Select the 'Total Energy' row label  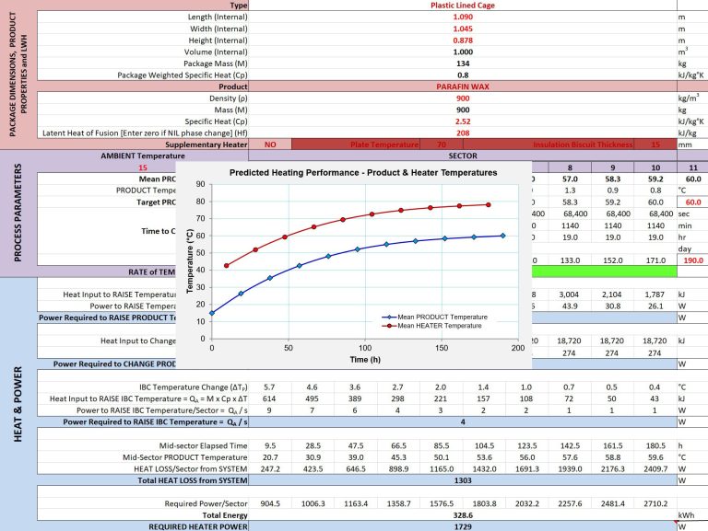(224, 515)
